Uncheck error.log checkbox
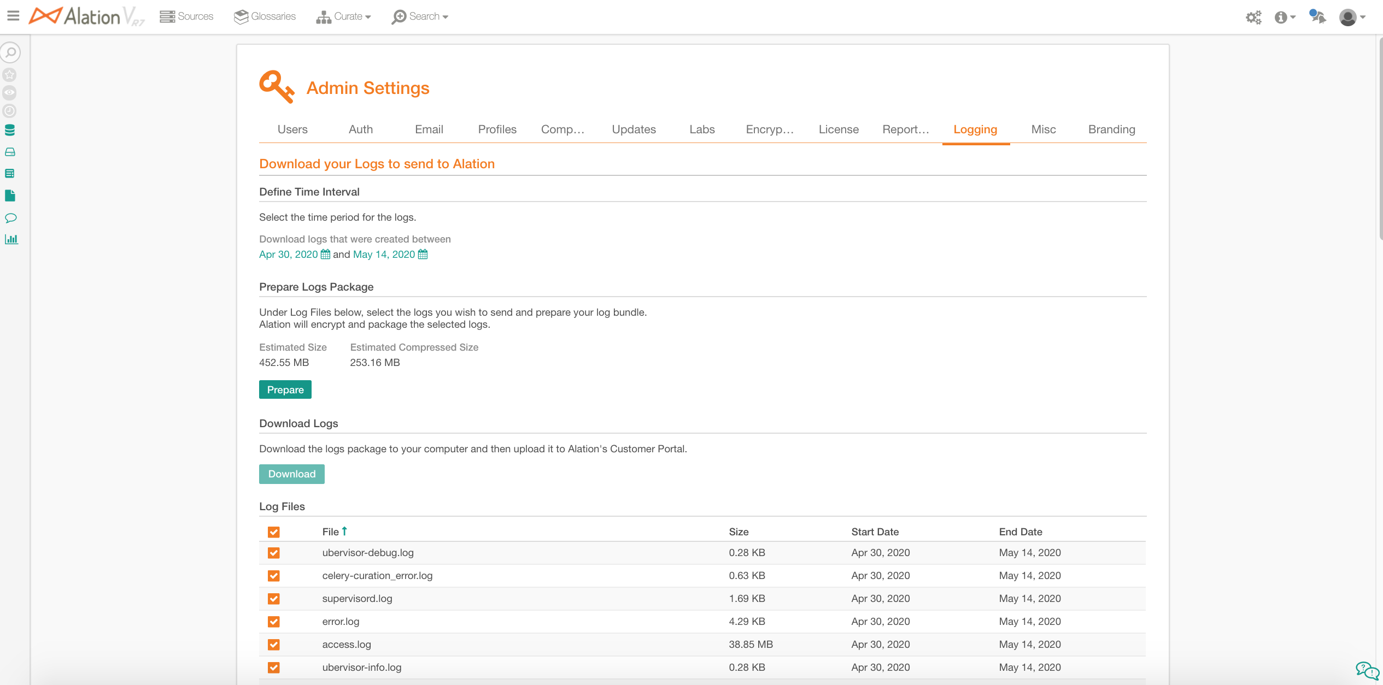1383x685 pixels. [274, 622]
